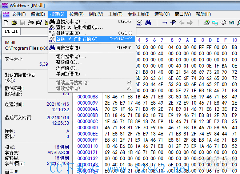The width and height of the screenshot is (240, 174).
Task: Choose 单词短语(P) menu entry
Action: pos(92,74)
